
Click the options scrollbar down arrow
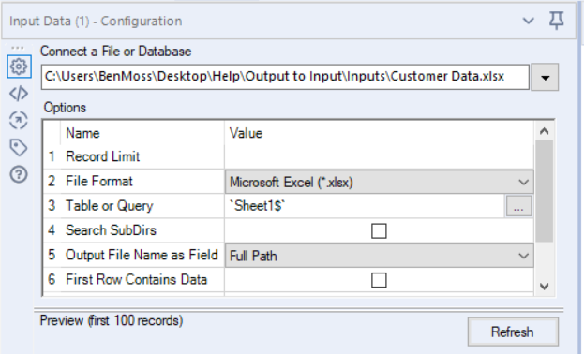tap(544, 286)
